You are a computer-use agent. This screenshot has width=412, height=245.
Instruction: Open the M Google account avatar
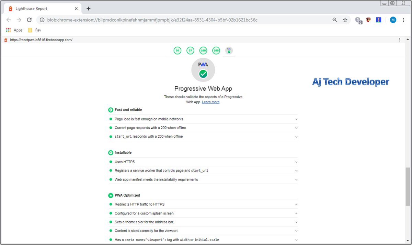pyautogui.click(x=393, y=20)
